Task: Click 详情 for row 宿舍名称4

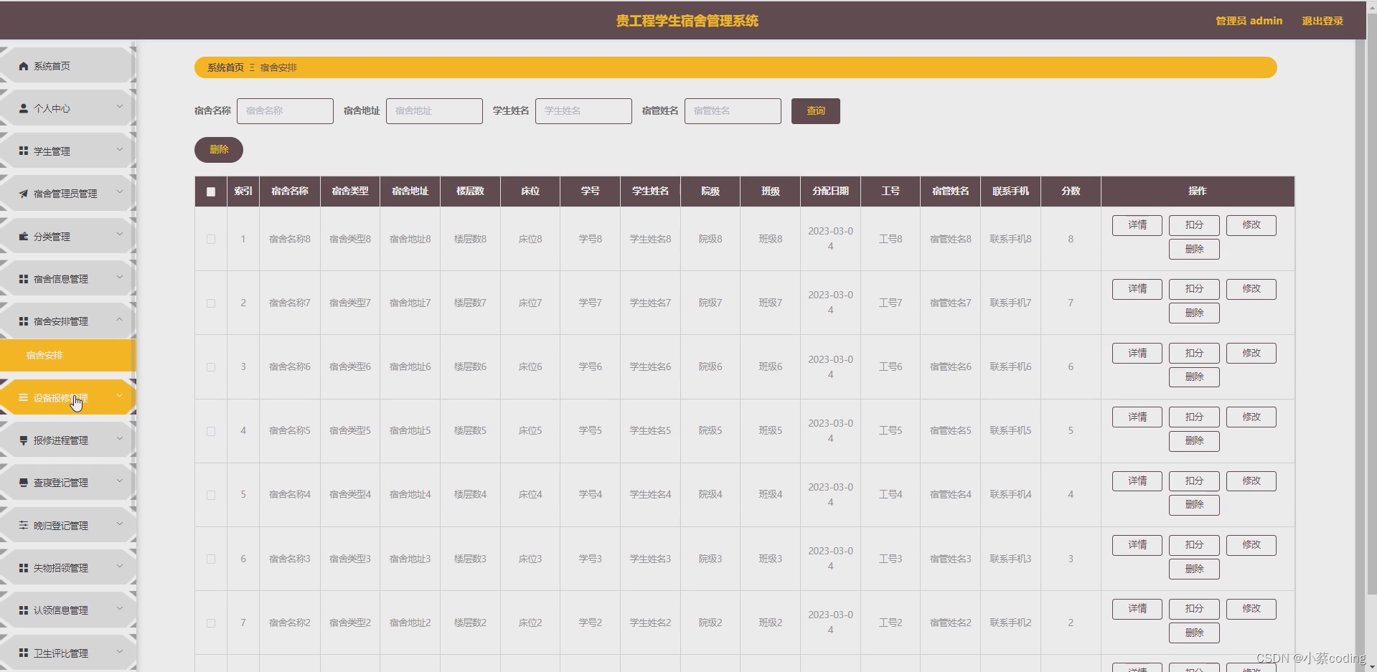Action: (x=1137, y=481)
